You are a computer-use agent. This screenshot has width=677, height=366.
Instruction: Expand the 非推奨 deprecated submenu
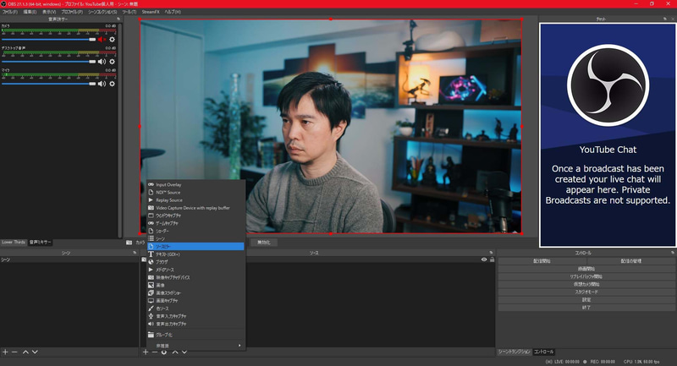pyautogui.click(x=195, y=346)
